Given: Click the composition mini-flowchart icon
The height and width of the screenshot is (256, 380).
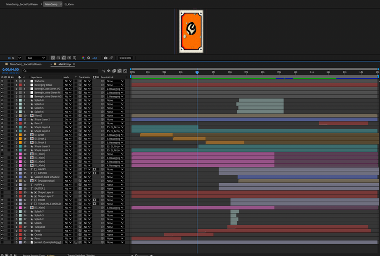Looking at the screenshot, I should point(104,71).
